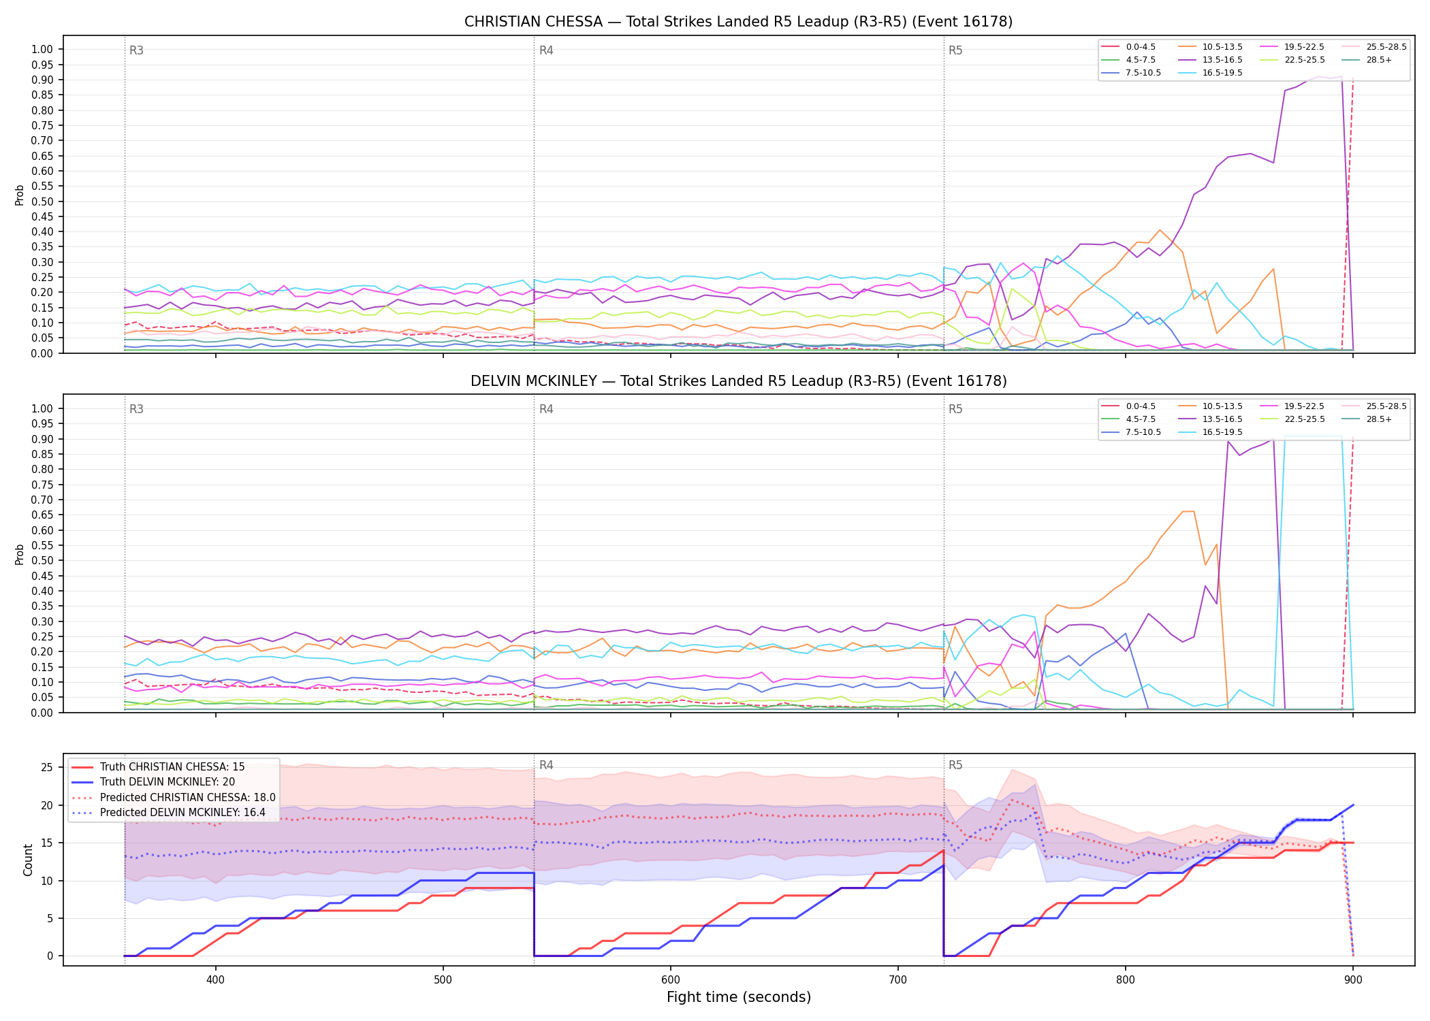Click the 0.0-4.5 legend entry in Chessa chart
Image resolution: width=1430 pixels, height=1021 pixels.
pyautogui.click(x=1128, y=47)
